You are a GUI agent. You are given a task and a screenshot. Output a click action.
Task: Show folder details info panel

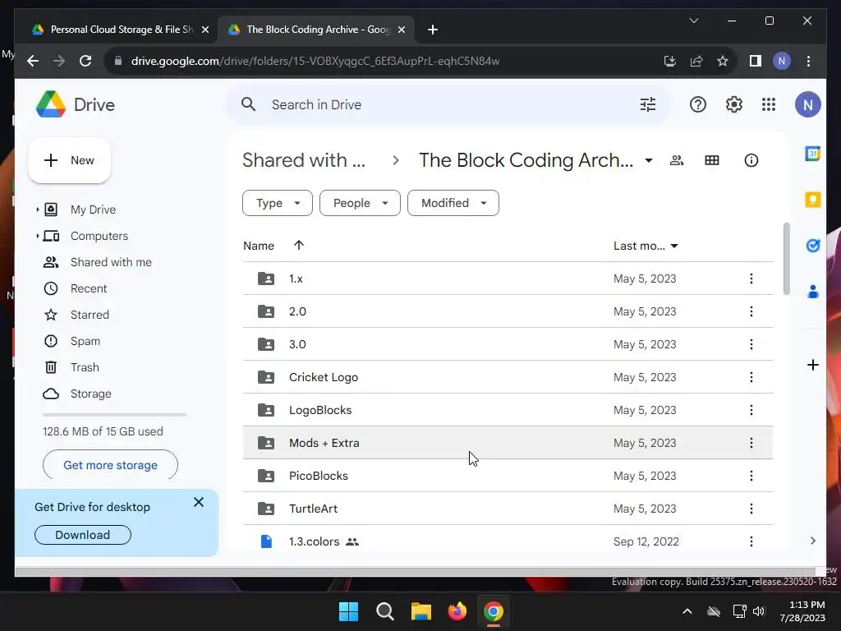(751, 160)
